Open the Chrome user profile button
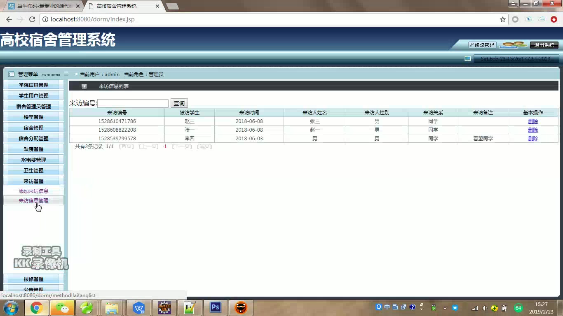Viewport: 563px width, 316px height. 513,4
